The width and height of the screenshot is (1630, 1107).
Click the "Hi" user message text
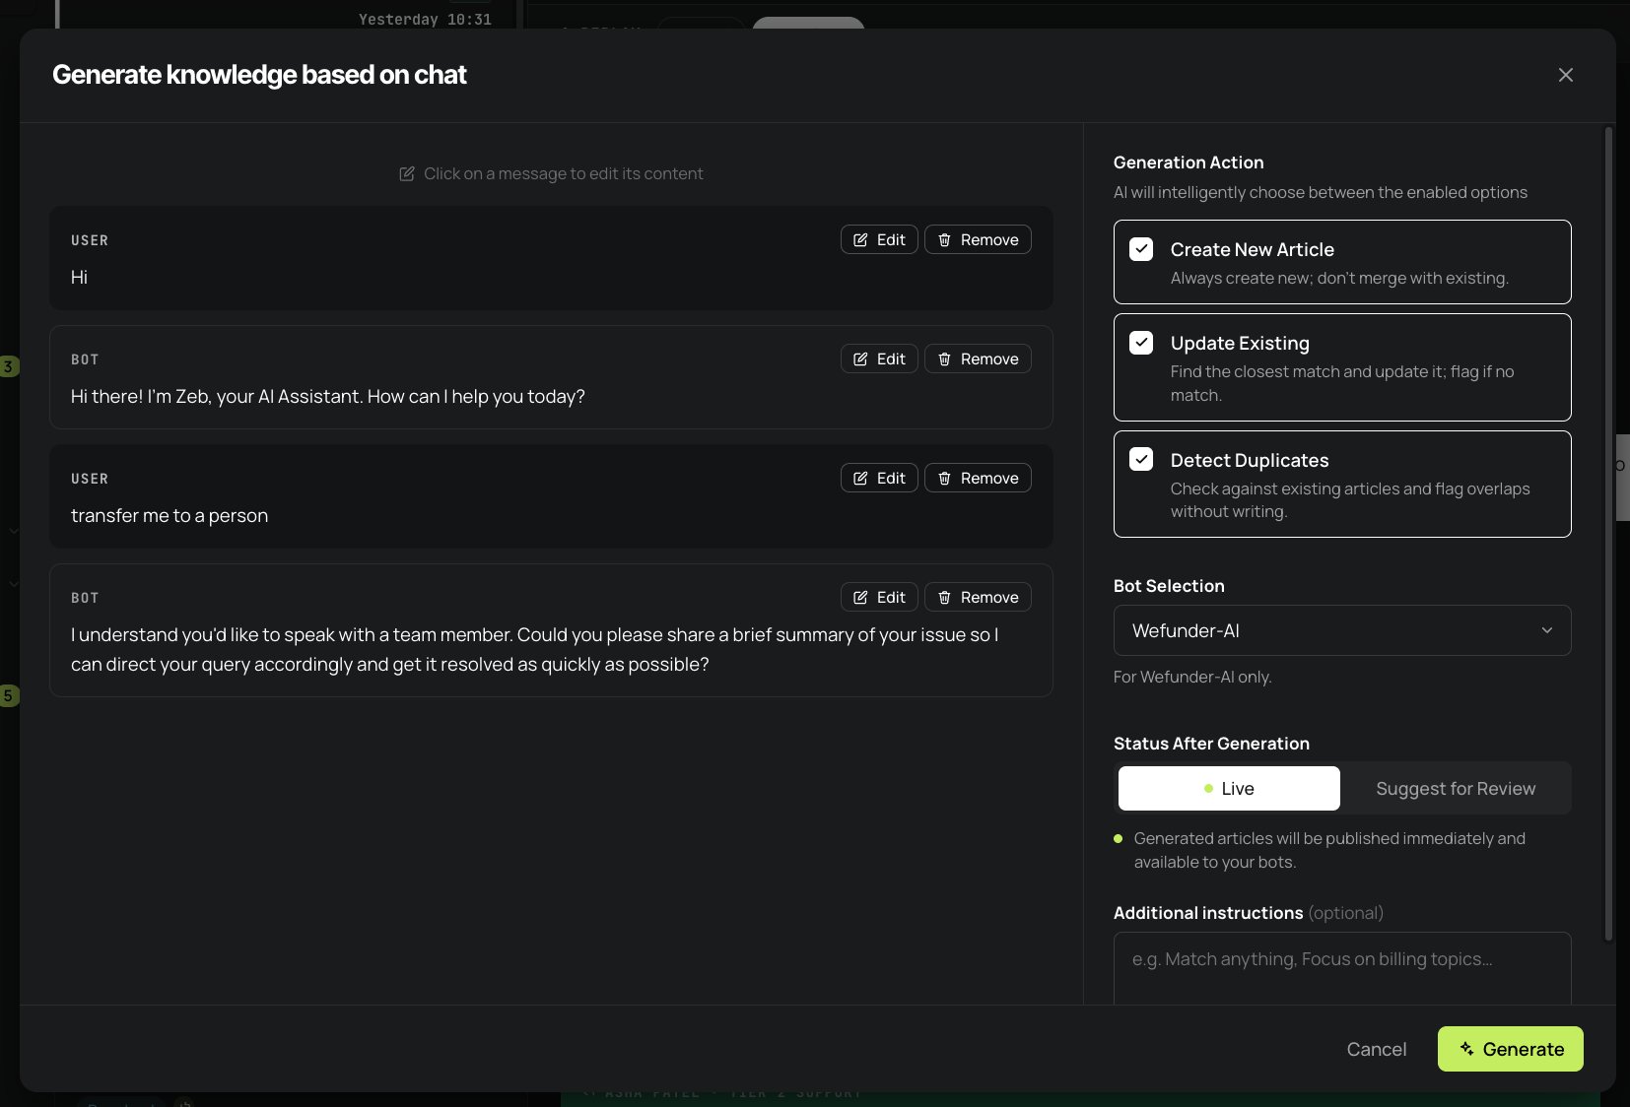tap(80, 278)
